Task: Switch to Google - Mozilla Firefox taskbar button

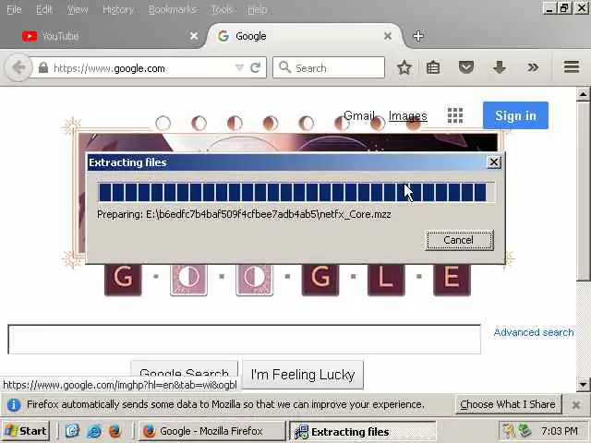Action: point(212,431)
